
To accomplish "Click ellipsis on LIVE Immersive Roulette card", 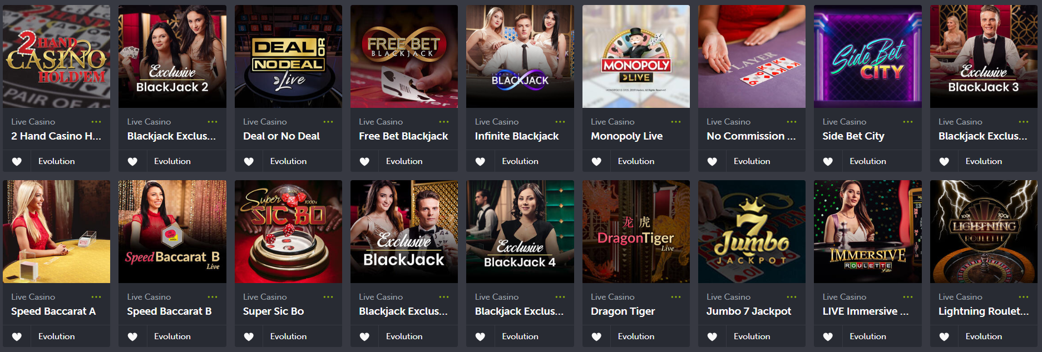I will (908, 297).
